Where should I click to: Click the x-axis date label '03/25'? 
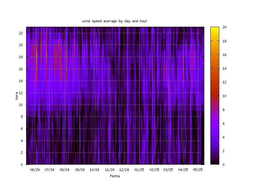click(x=168, y=170)
